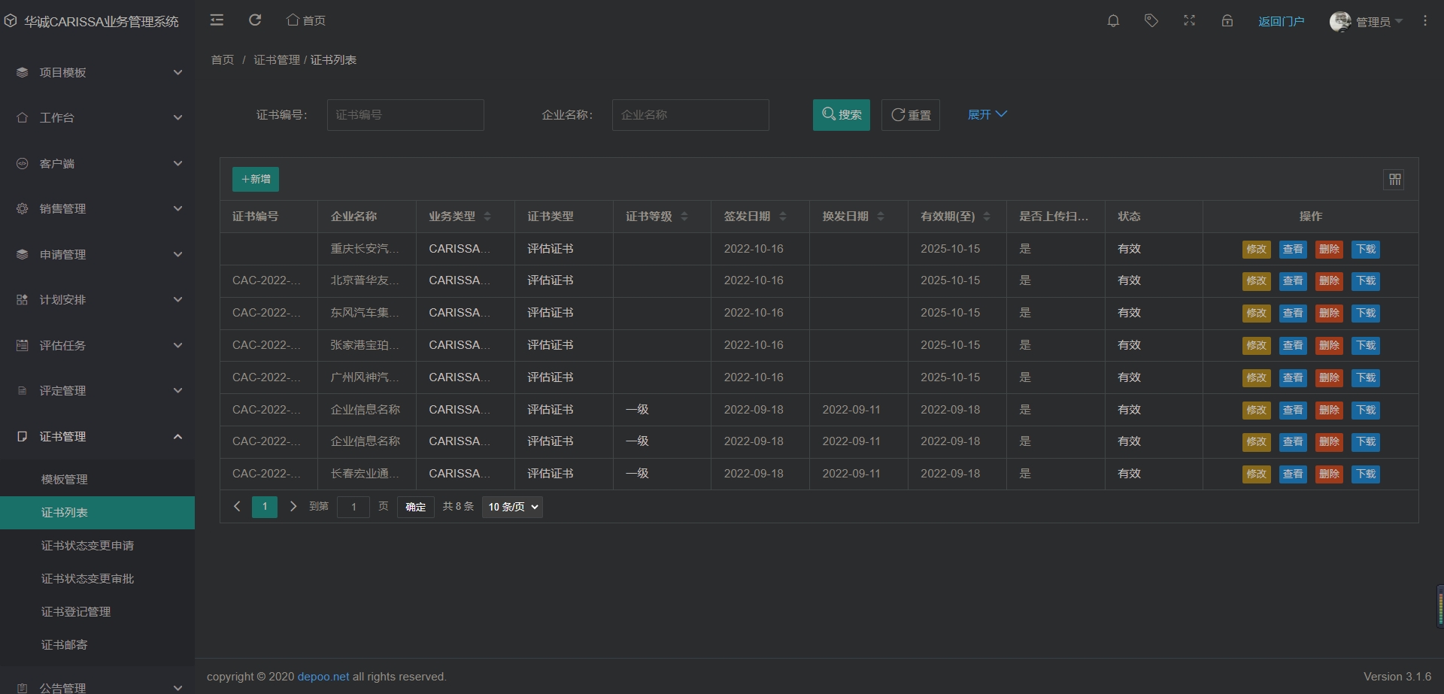Click 查看 for 北京普华友 row

1293,281
